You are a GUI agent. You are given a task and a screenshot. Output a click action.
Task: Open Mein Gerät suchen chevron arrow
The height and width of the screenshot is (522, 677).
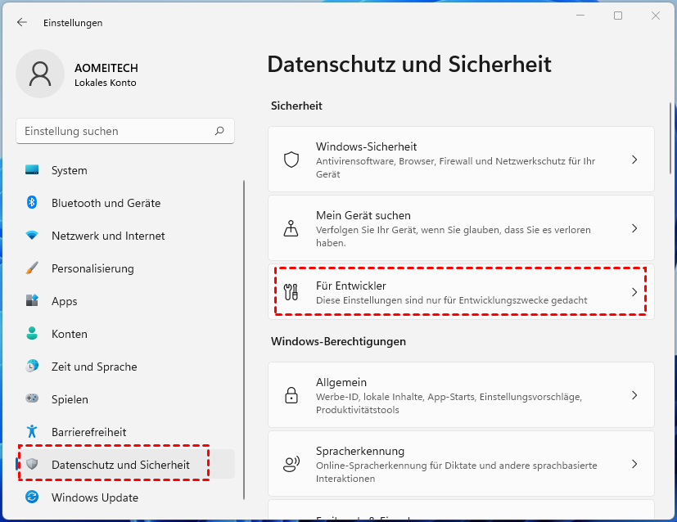click(x=634, y=228)
